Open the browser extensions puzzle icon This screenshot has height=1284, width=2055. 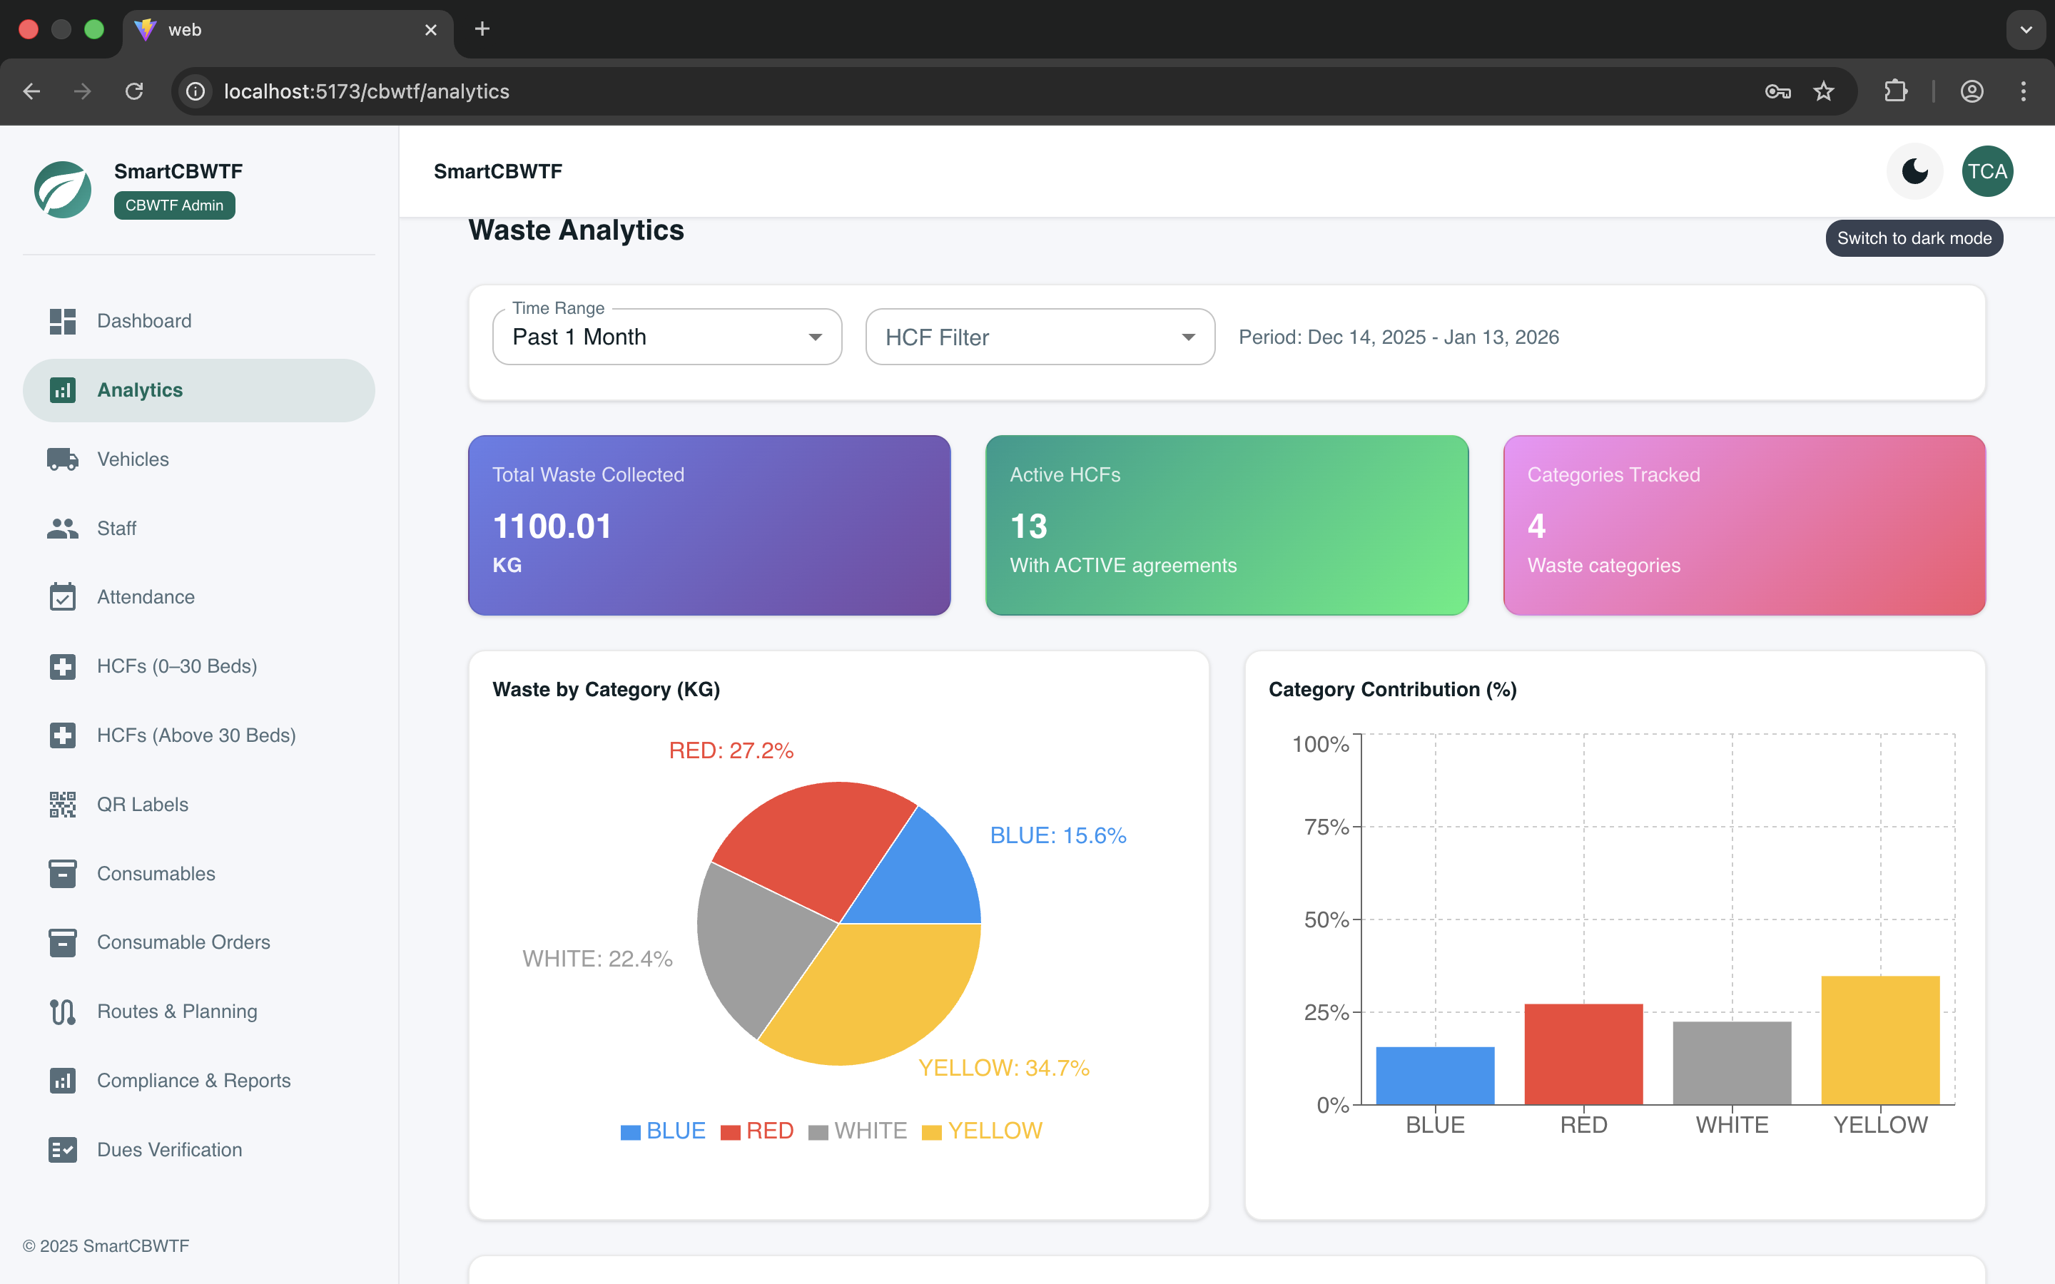pos(1895,92)
